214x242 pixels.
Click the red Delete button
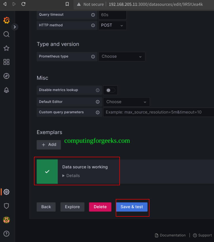pyautogui.click(x=100, y=207)
